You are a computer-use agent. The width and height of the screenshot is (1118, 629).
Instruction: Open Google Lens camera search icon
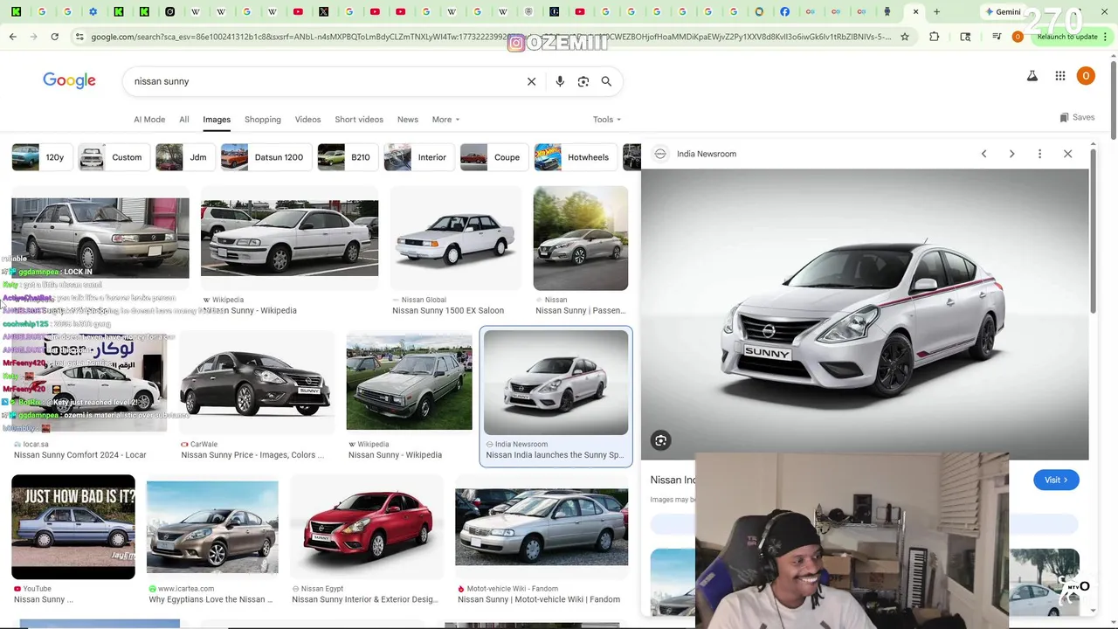(x=583, y=81)
